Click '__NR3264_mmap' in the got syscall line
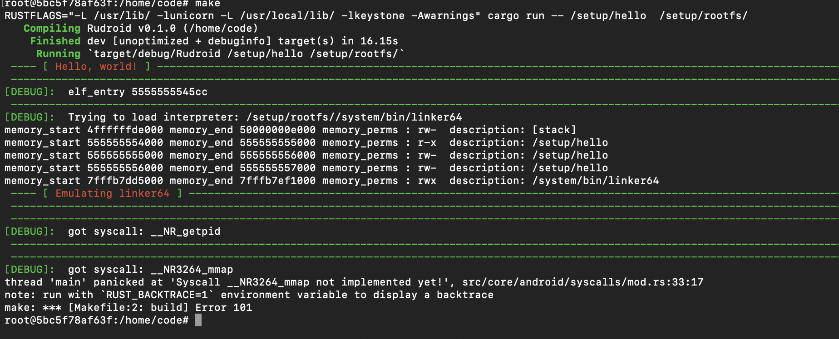The width and height of the screenshot is (839, 339). (192, 269)
